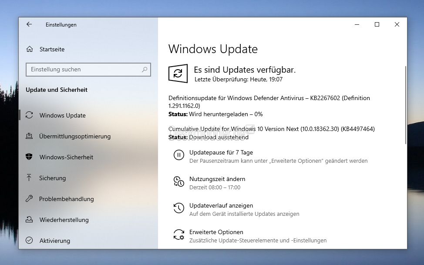Open Nutzungszeit ändern option
This screenshot has width=424, height=265.
(x=217, y=179)
